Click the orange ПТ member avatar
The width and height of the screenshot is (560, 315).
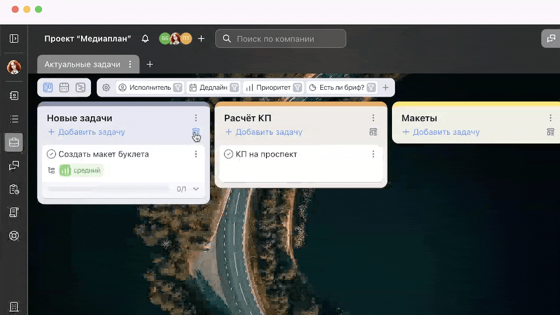(186, 38)
